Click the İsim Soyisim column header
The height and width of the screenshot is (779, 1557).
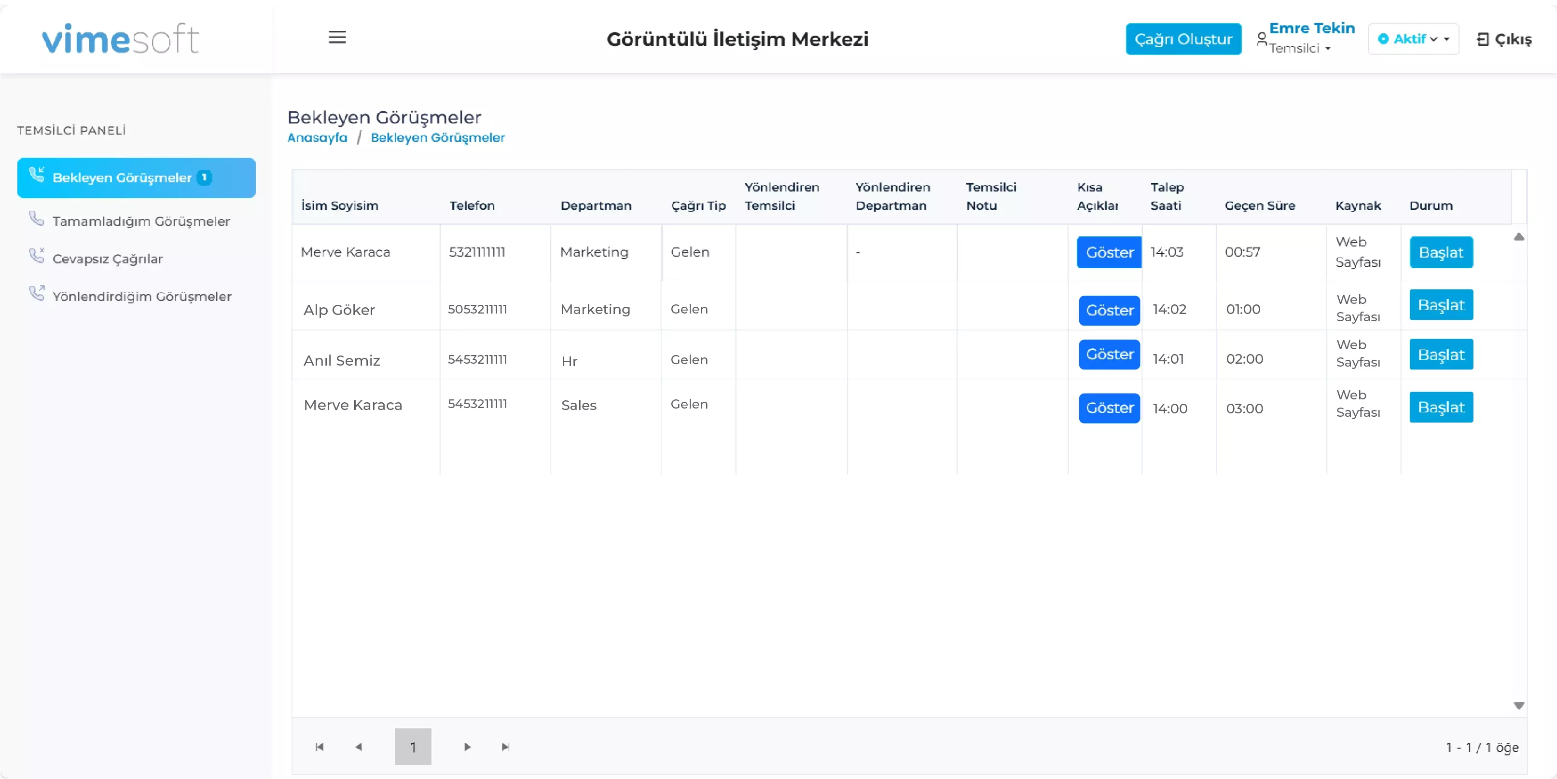pyautogui.click(x=340, y=205)
